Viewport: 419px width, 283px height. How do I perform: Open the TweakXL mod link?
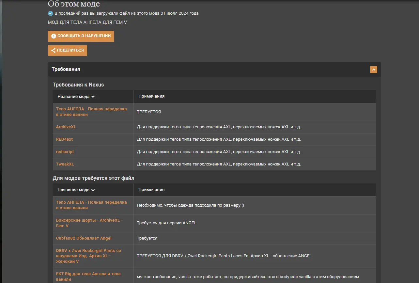[65, 164]
